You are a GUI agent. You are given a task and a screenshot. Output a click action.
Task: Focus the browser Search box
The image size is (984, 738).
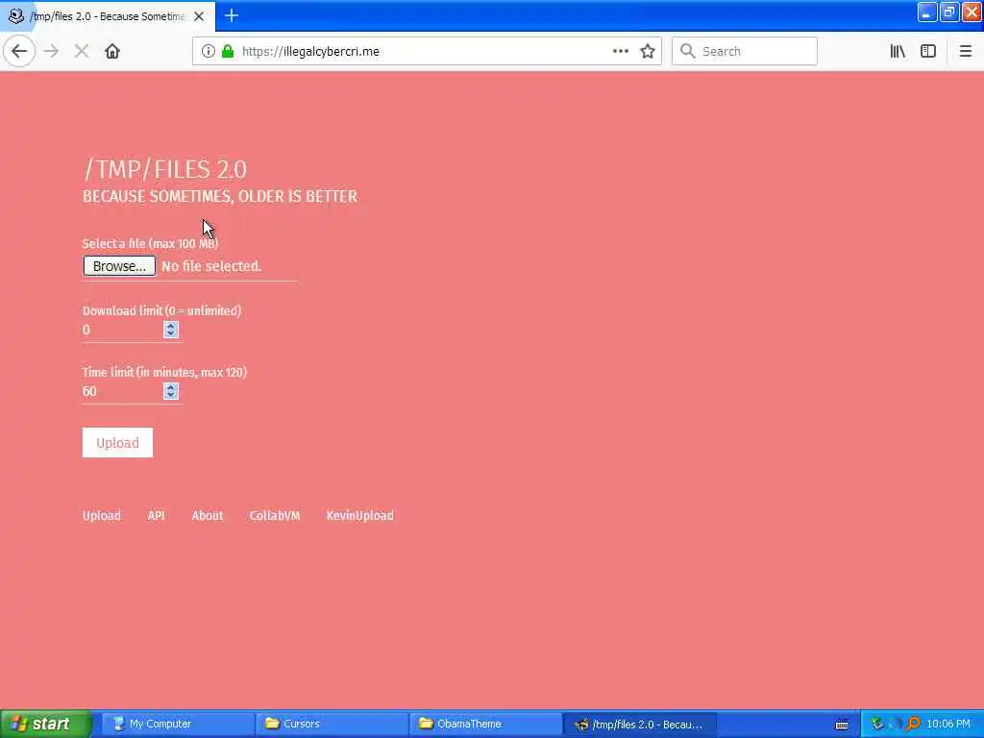pos(745,52)
